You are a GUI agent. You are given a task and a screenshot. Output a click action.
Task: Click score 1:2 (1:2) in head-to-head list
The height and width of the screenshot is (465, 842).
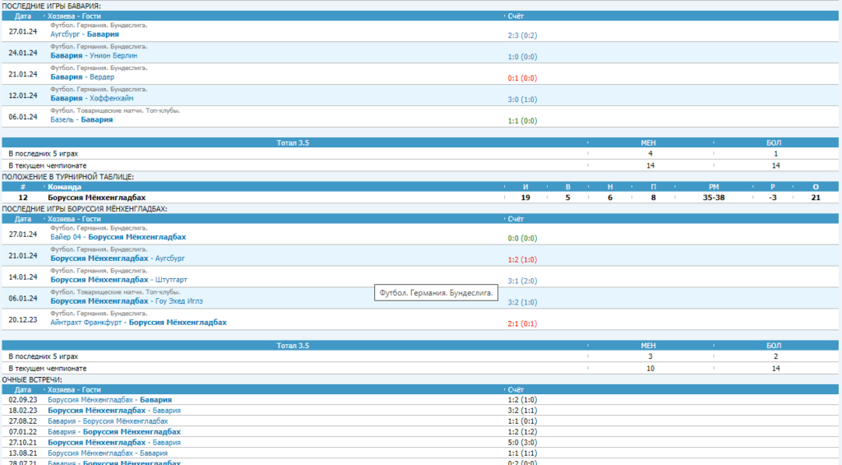(522, 432)
